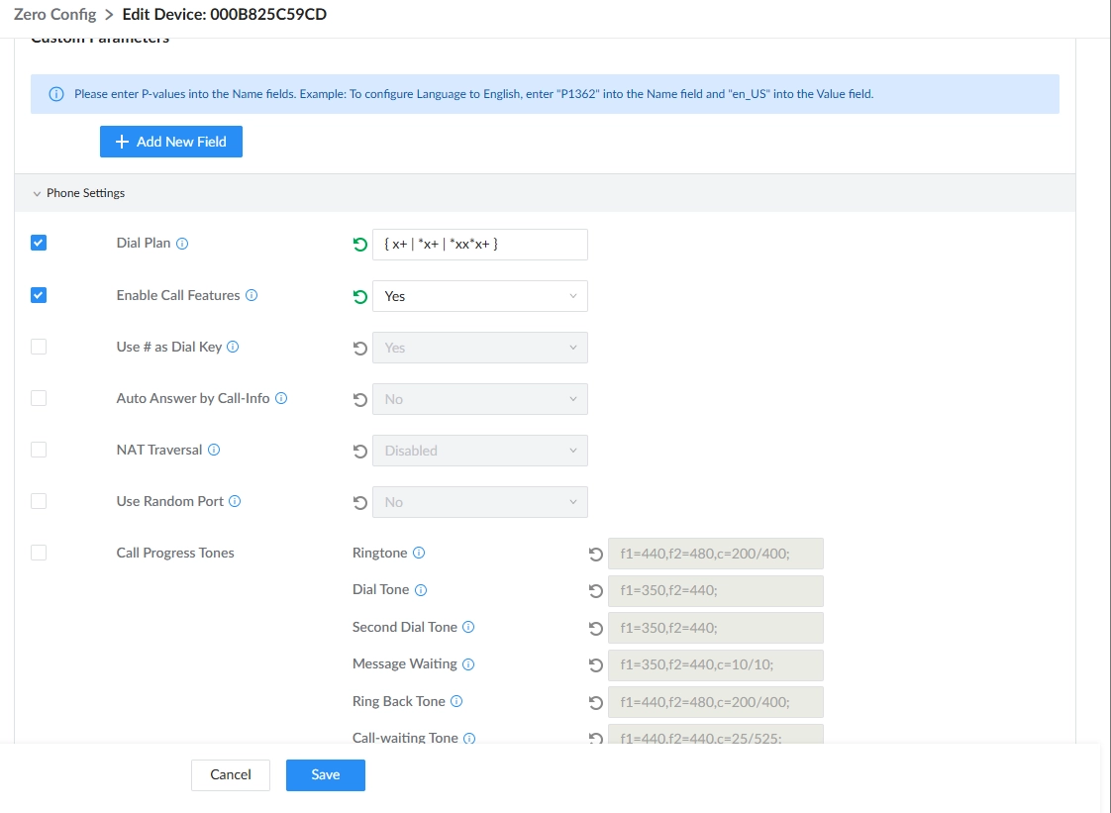
Task: Click the Ringtone info icon
Action: (x=419, y=553)
